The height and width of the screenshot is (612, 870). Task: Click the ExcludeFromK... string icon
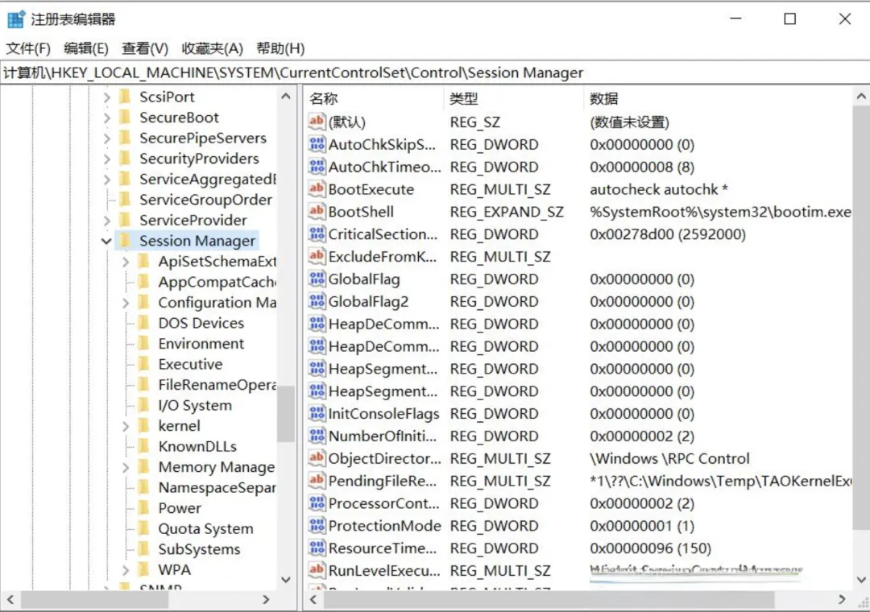(x=317, y=256)
